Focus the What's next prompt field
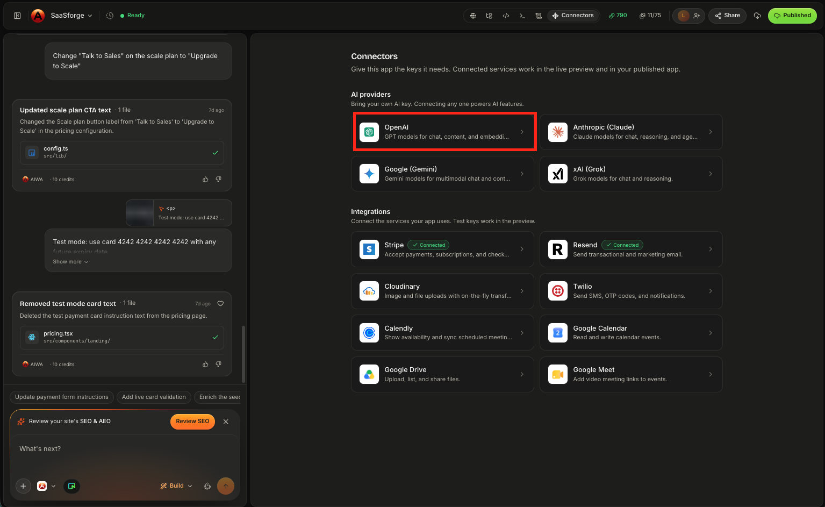825x507 pixels. (125, 449)
